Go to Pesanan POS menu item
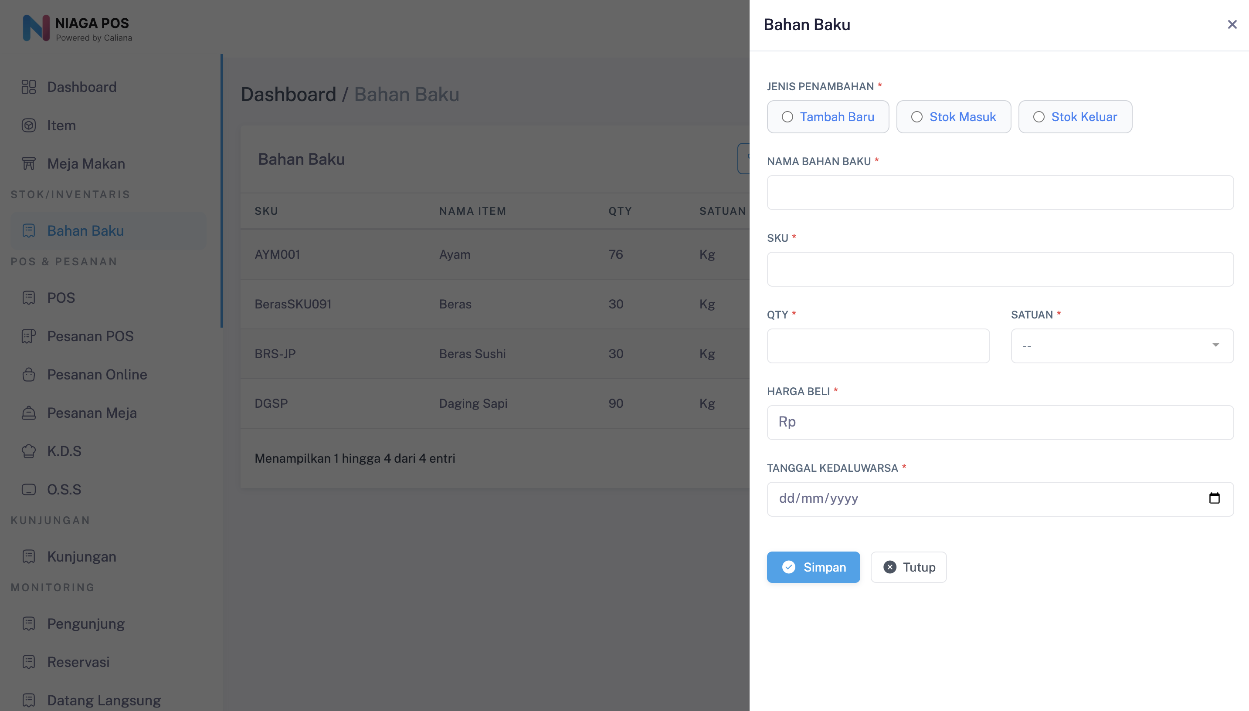 90,336
